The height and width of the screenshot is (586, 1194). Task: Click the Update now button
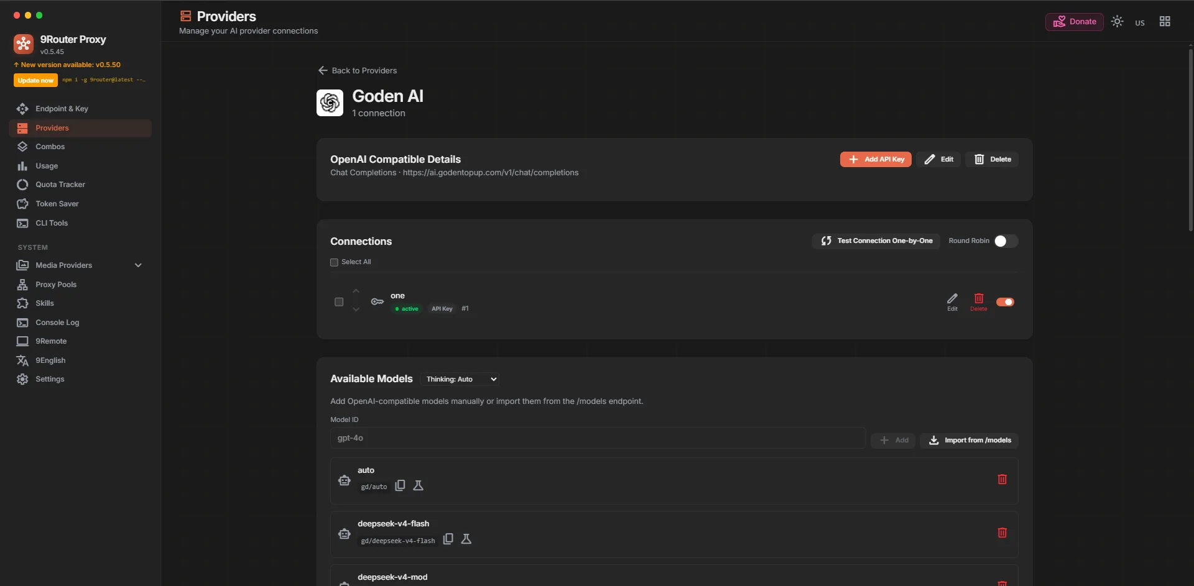pos(35,80)
